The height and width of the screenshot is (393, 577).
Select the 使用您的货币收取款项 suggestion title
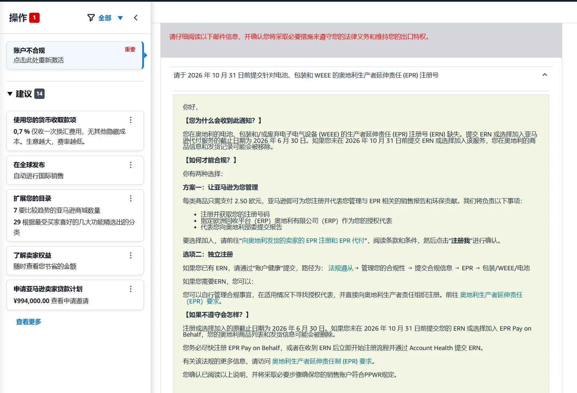(x=45, y=120)
